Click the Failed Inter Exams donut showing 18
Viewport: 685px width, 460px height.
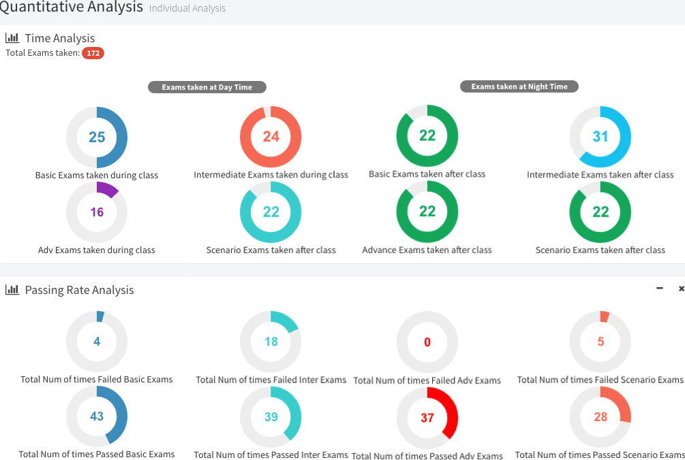pos(271,342)
